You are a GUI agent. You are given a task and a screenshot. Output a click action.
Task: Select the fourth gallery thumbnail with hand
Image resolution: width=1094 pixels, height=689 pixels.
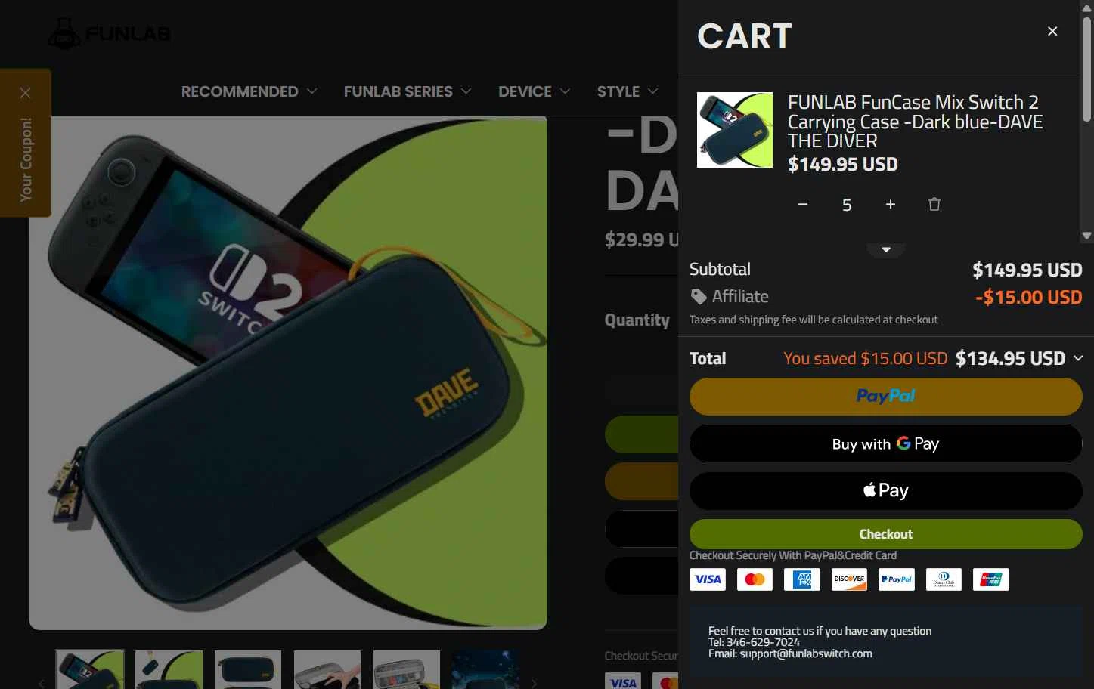coord(327,669)
